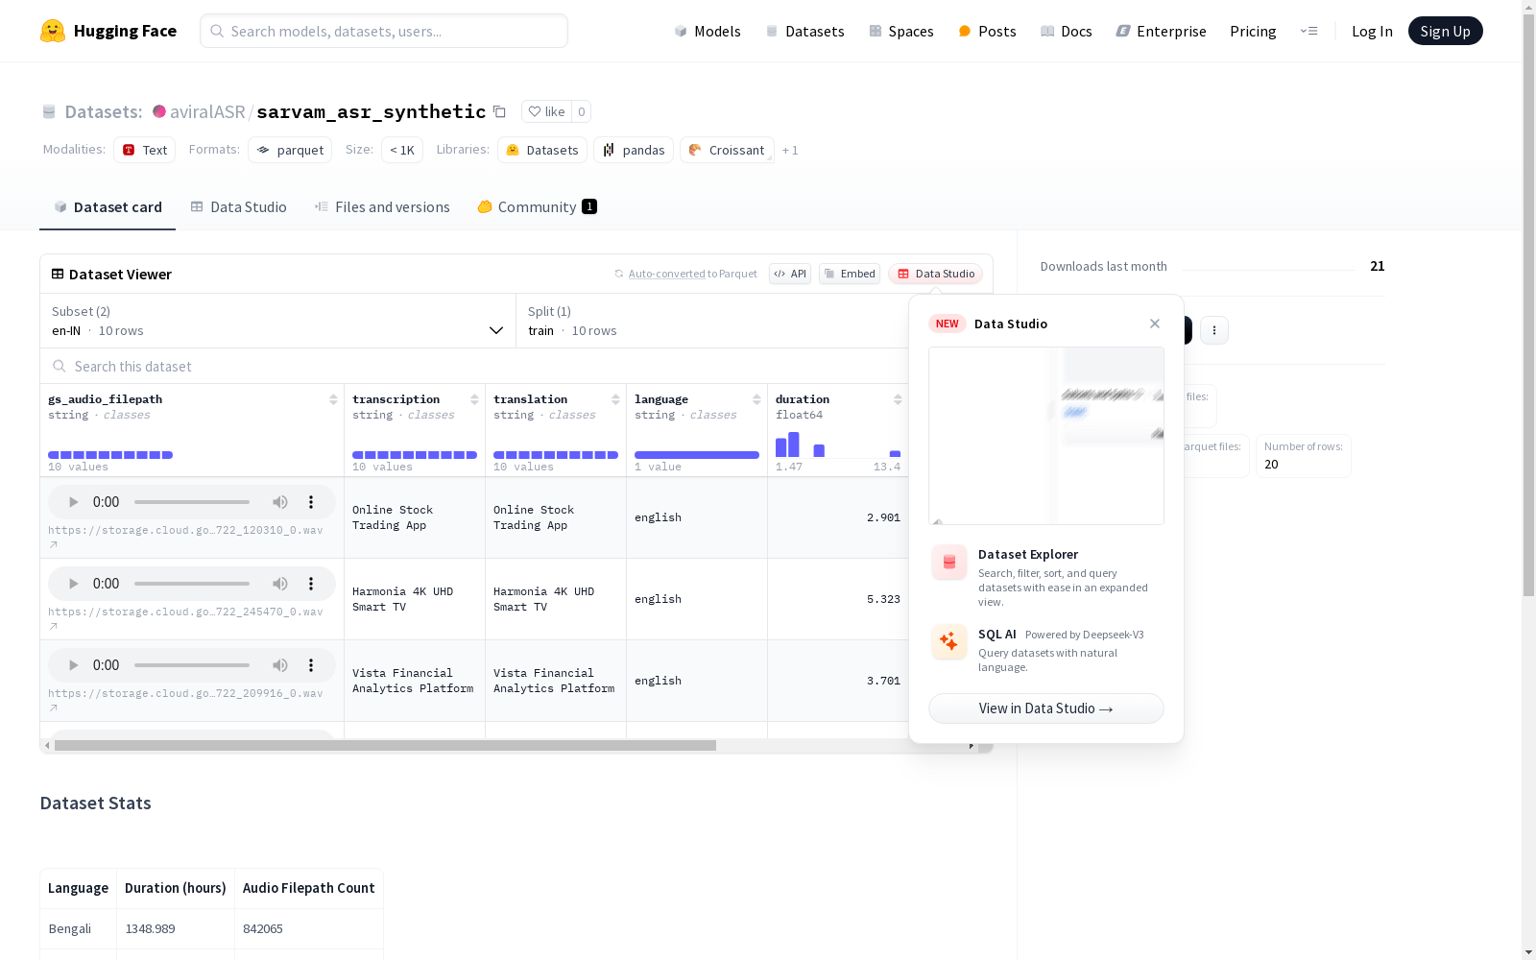Viewport: 1536px width, 960px height.
Task: Copy dataset name with the copy icon
Action: pos(499,111)
